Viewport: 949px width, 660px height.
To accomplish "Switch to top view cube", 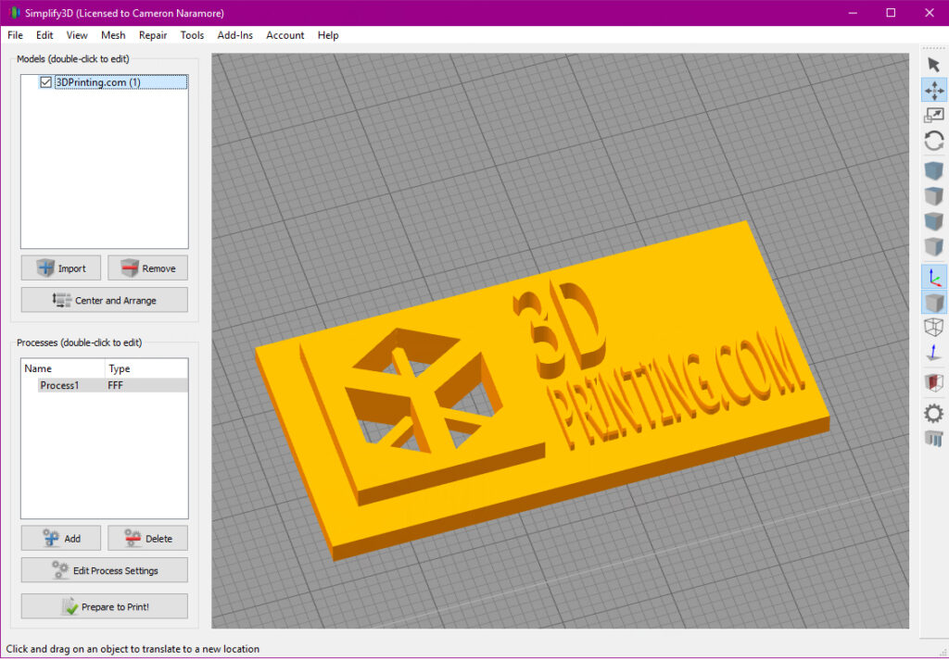I will pyautogui.click(x=934, y=196).
